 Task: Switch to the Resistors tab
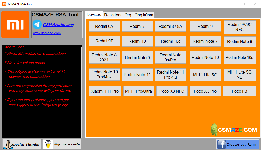[113, 15]
